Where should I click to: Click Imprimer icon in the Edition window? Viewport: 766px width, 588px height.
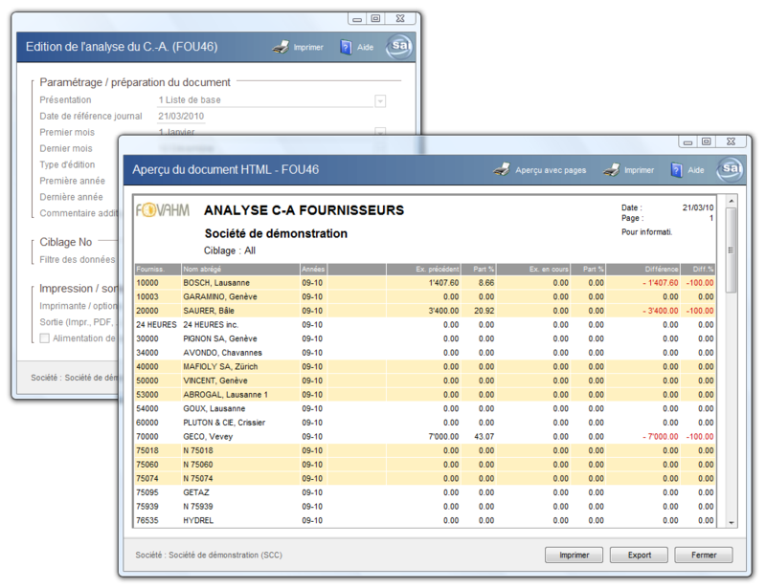[x=281, y=47]
